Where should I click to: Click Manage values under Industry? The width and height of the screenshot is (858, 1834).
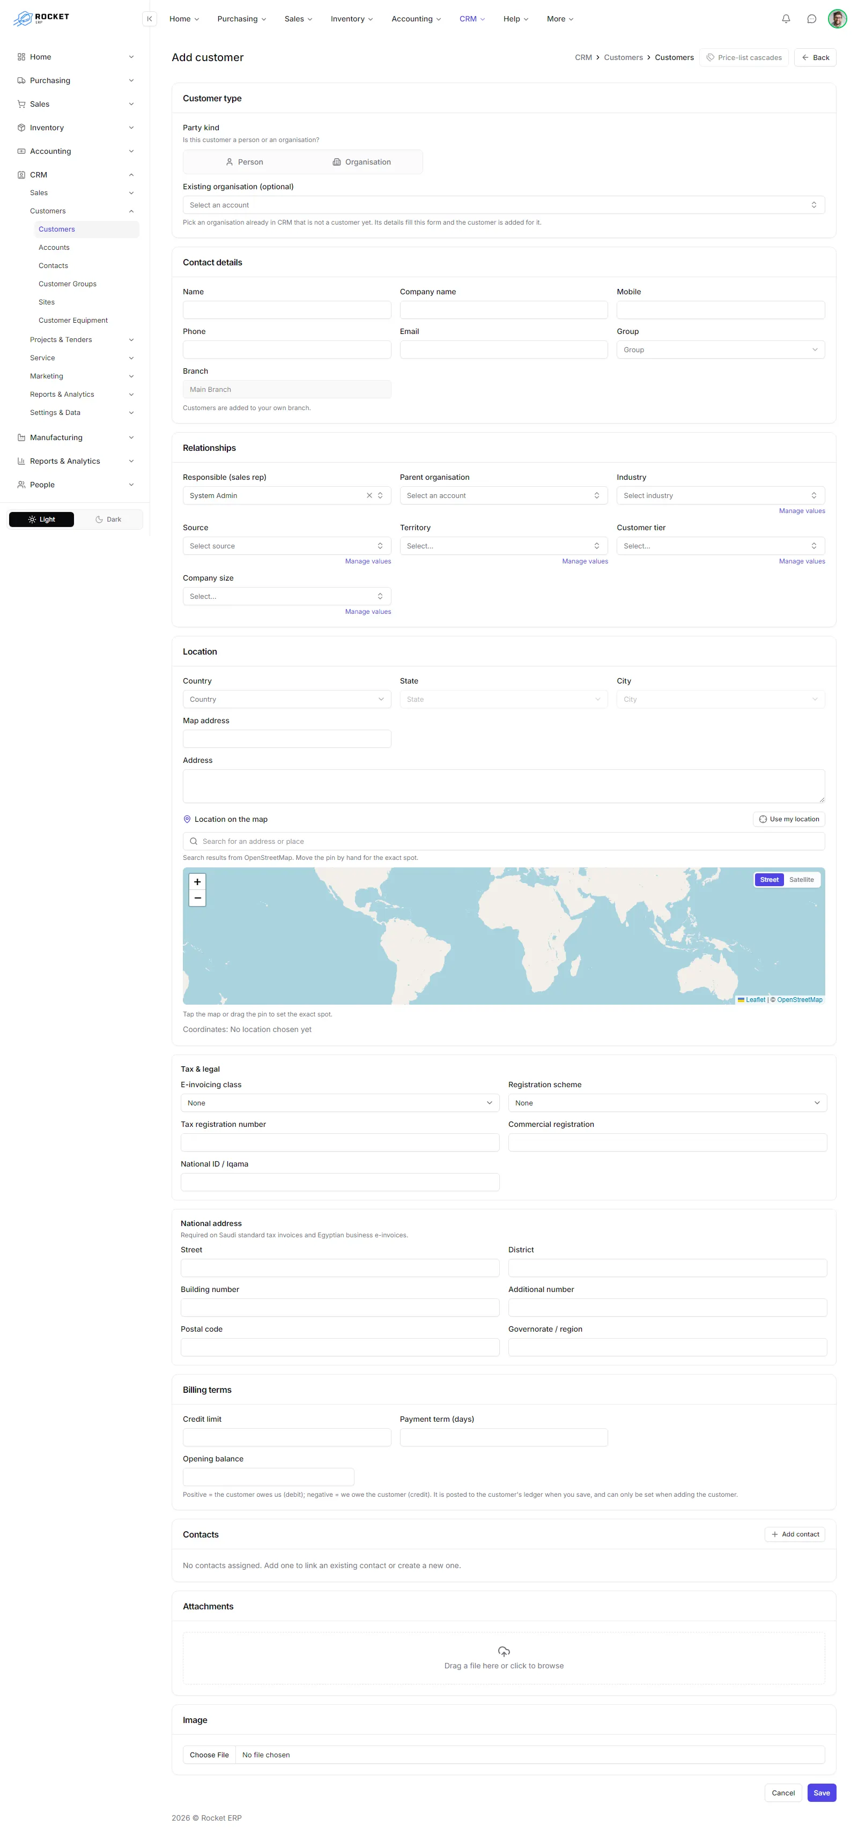pos(802,511)
